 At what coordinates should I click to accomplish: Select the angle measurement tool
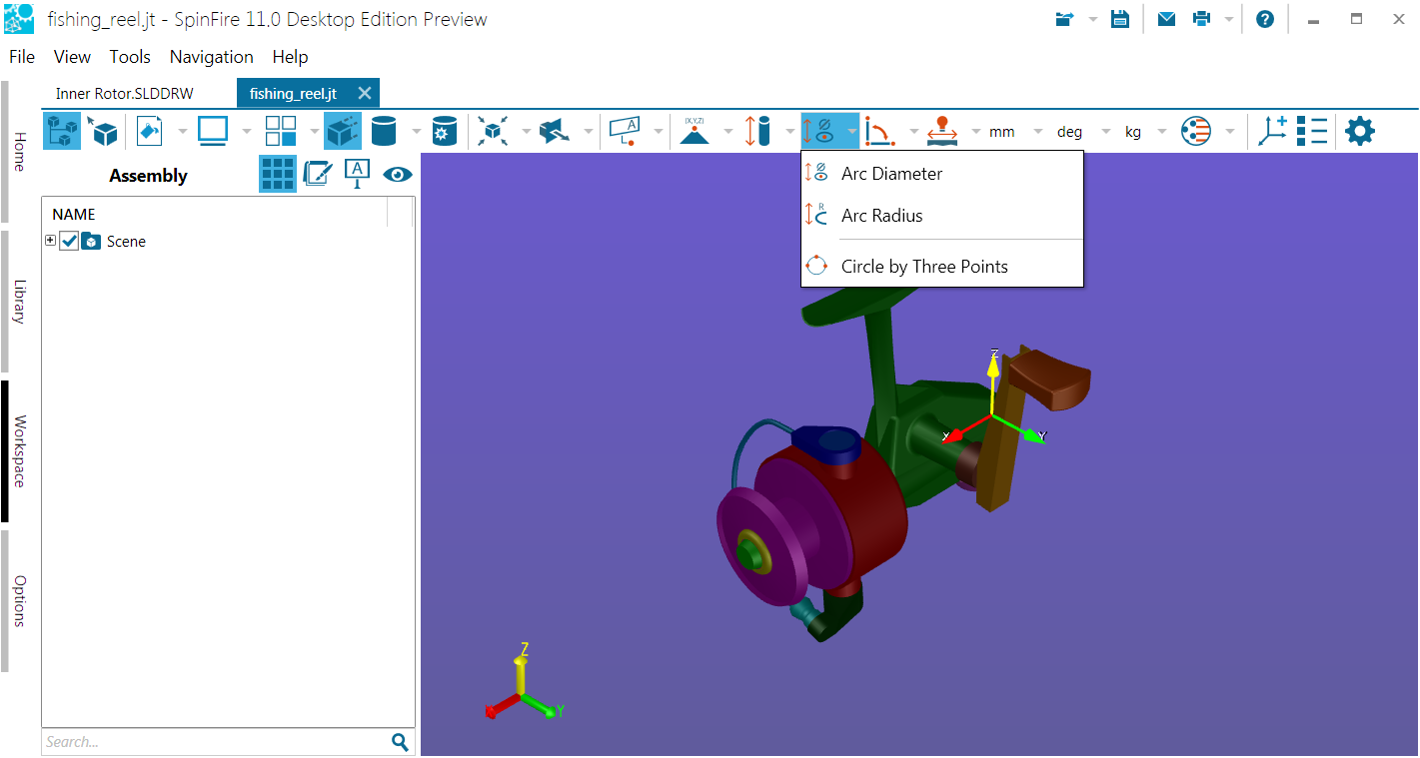tap(880, 131)
